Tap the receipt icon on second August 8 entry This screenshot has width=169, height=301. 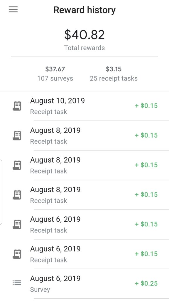click(x=17, y=165)
